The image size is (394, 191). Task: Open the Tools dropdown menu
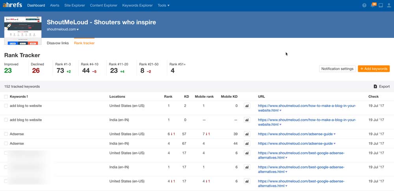click(x=164, y=5)
